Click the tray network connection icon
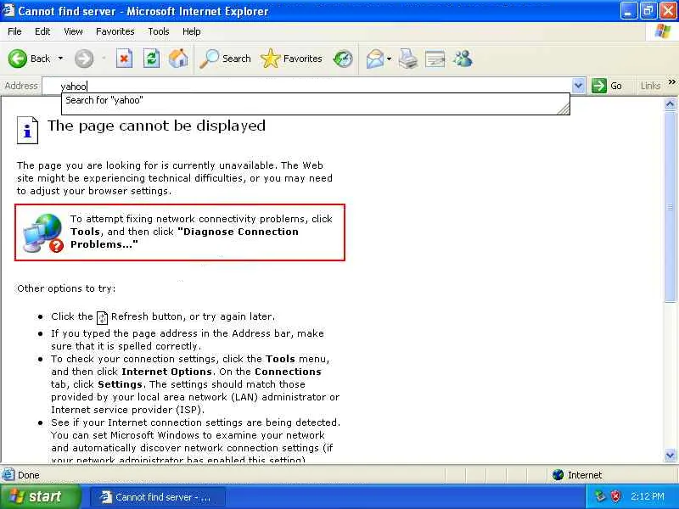This screenshot has width=679, height=509. pos(600,496)
